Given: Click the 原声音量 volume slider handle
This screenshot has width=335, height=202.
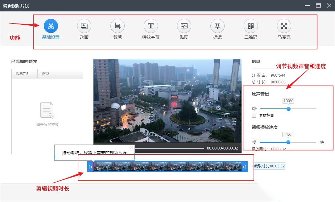Looking at the screenshot, I should [289, 109].
